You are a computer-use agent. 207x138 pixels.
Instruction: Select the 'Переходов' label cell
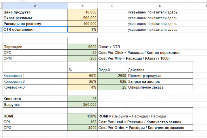(35, 47)
